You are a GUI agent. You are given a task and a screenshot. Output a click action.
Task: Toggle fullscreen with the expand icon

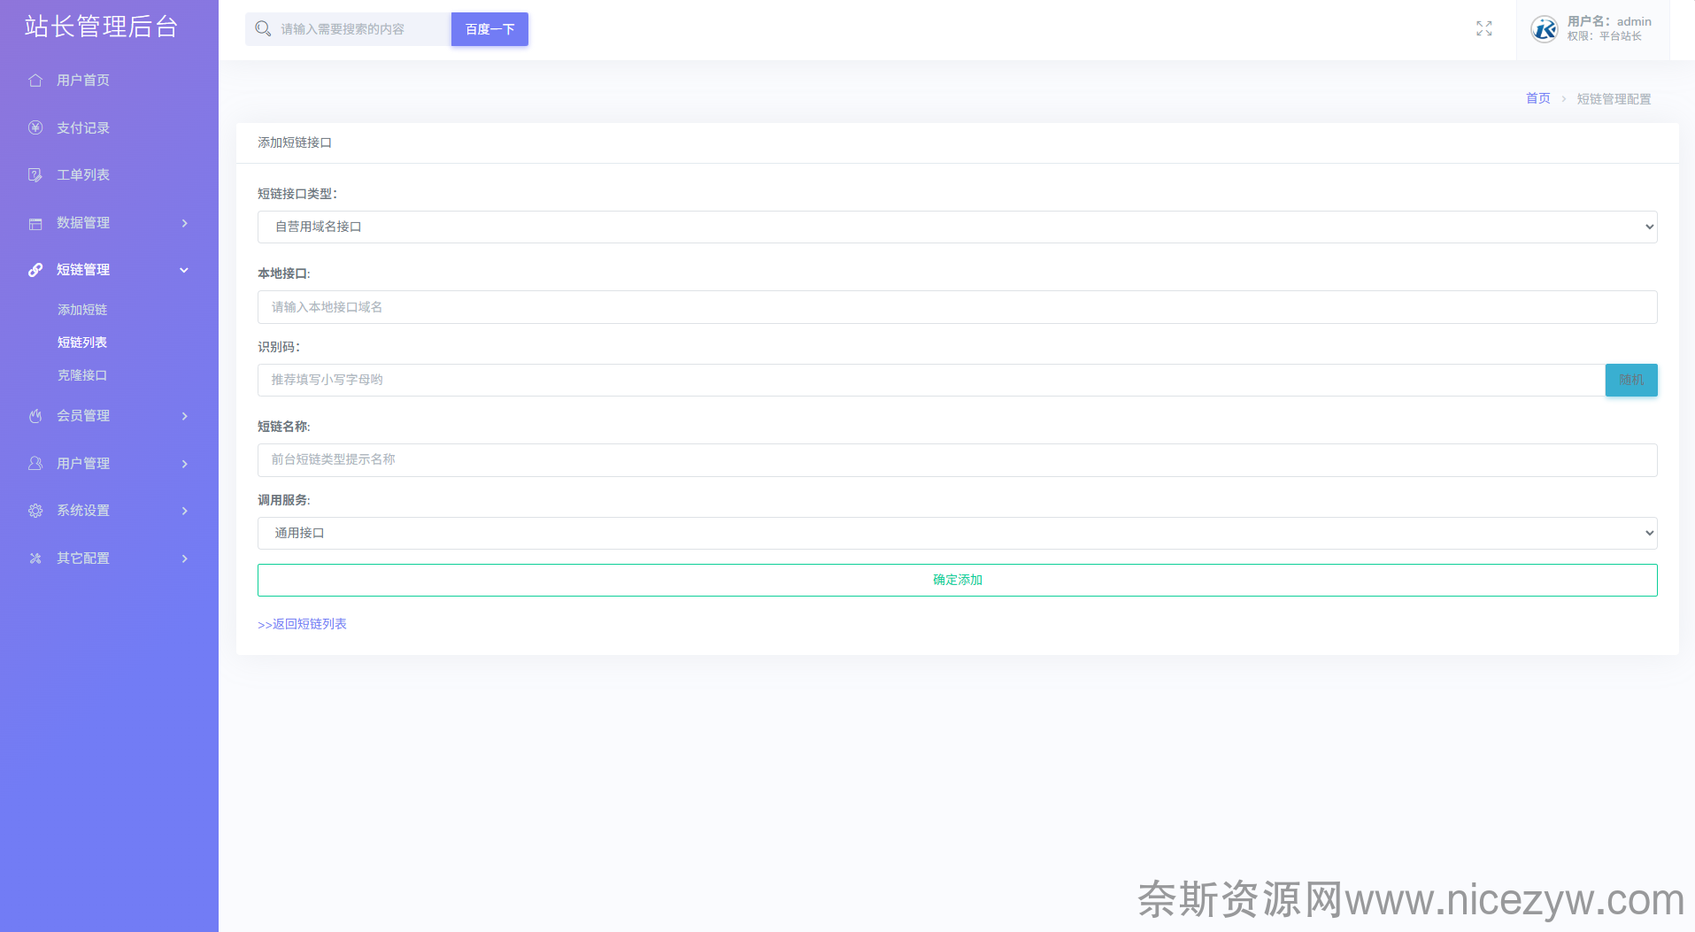click(x=1484, y=29)
